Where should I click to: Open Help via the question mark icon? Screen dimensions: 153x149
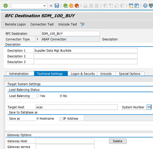[x=145, y=6]
